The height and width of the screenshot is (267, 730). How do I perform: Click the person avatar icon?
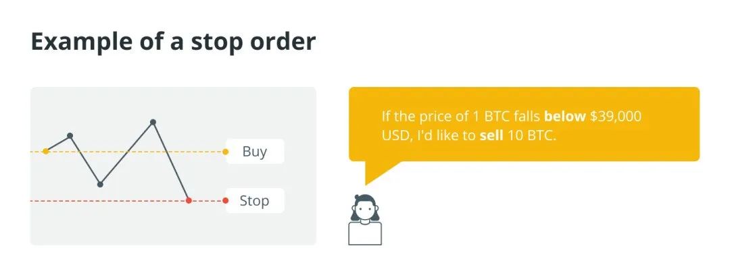point(365,220)
